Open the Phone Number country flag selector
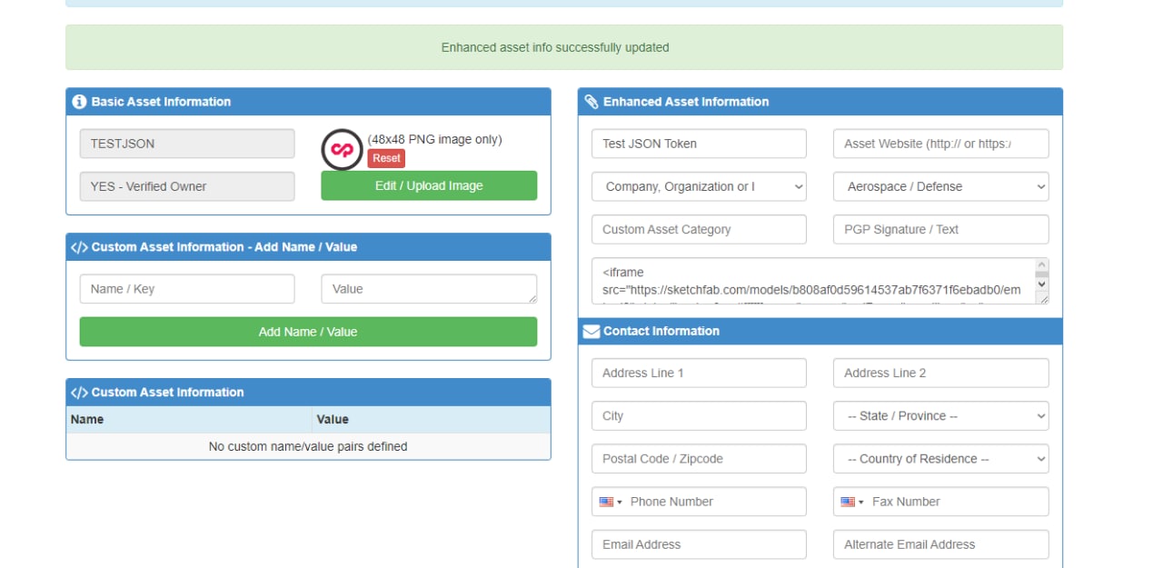 coord(611,502)
